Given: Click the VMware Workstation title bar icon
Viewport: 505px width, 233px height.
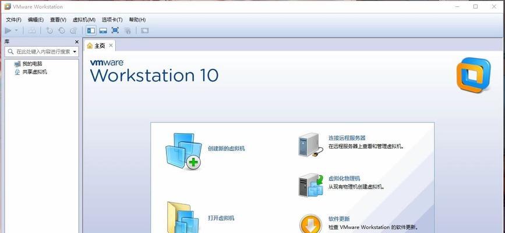Looking at the screenshot, I should pyautogui.click(x=8, y=6).
